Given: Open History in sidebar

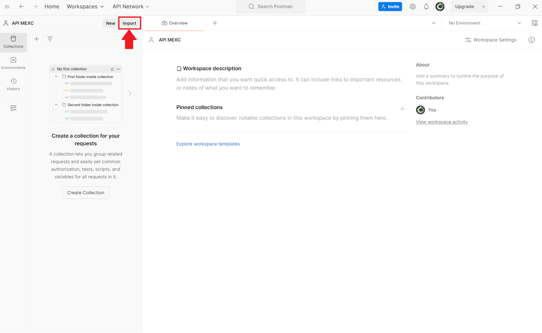Looking at the screenshot, I should click(14, 84).
